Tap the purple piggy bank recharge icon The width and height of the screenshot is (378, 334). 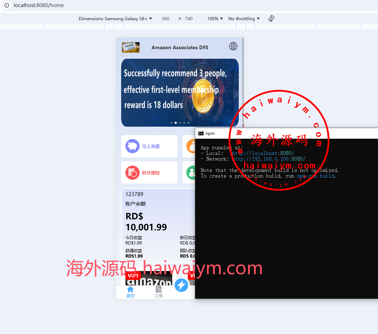132,146
